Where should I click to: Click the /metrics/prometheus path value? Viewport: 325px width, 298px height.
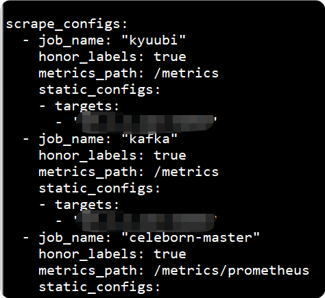pyautogui.click(x=232, y=271)
